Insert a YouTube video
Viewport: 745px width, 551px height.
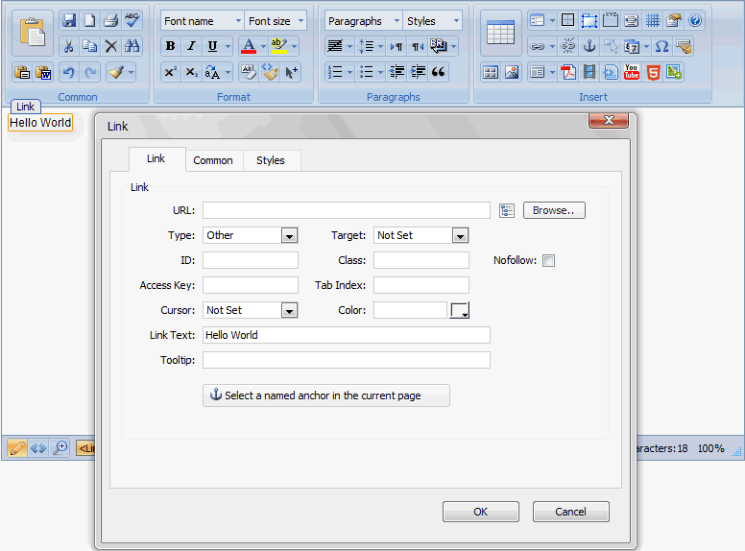coord(631,72)
